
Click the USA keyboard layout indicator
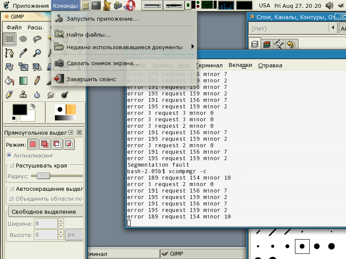pyautogui.click(x=264, y=6)
